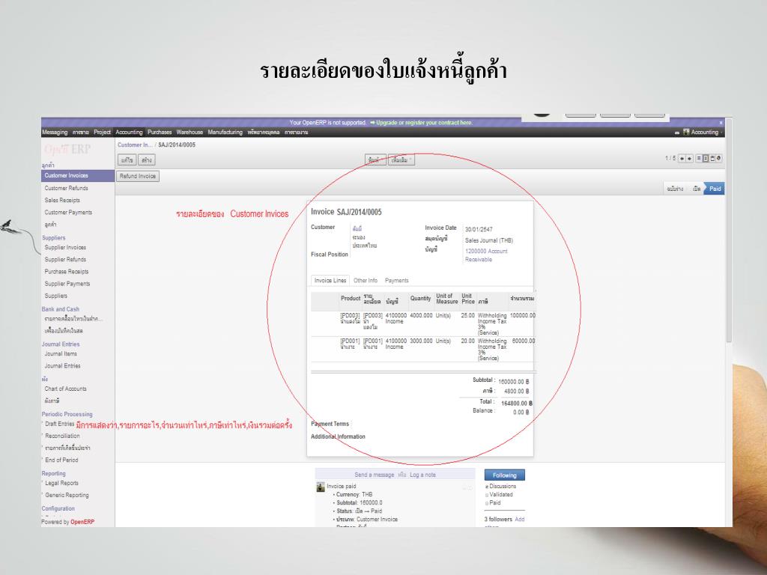This screenshot has width=767, height=575.
Task: Toggle Validated subscription checkbox
Action: (x=487, y=495)
